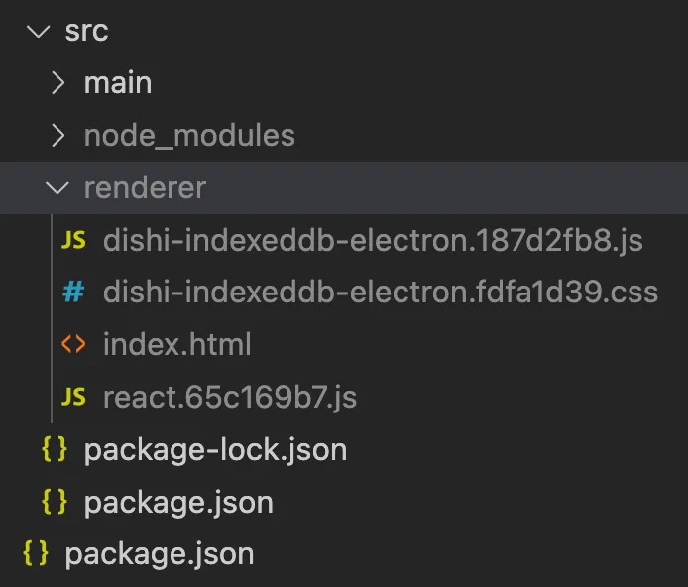Expand the main folder chevron
This screenshot has height=587, width=688.
58,83
